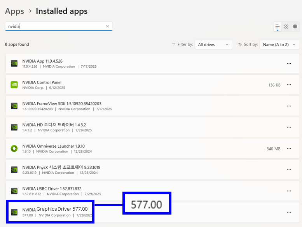Image resolution: width=302 pixels, height=227 pixels.
Task: Open more options for NVIDIA Graphics Driver
Action: (289, 212)
